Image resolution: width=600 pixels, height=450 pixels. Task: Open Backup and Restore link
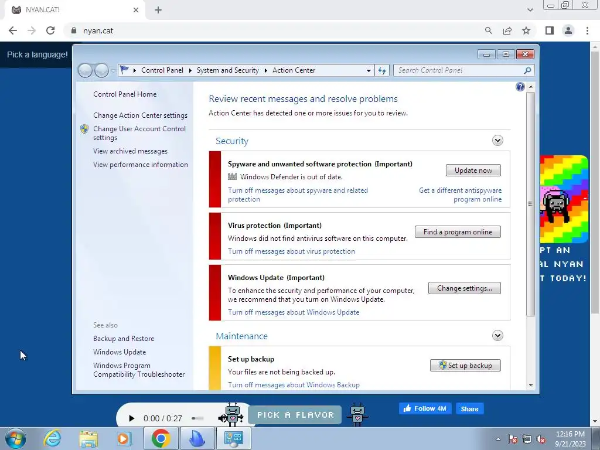pos(124,339)
